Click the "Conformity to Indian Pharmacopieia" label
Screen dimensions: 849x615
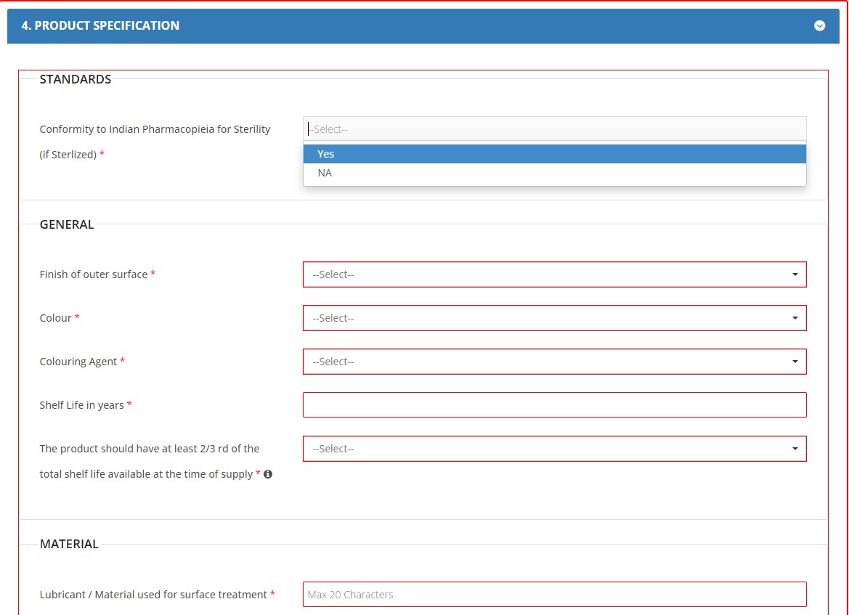pyautogui.click(x=155, y=129)
